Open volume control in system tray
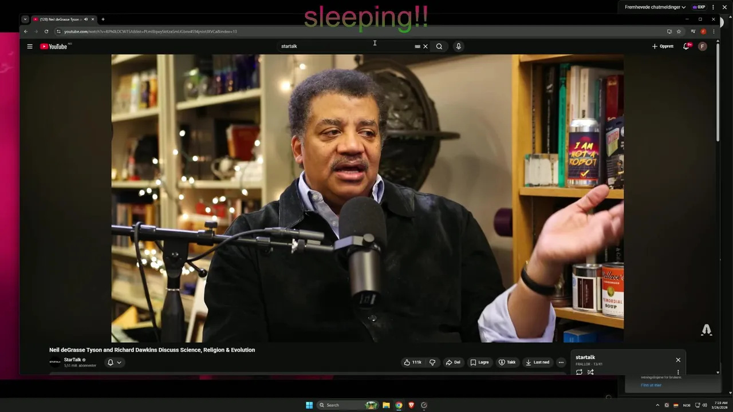Viewport: 733px width, 412px height. pos(704,405)
